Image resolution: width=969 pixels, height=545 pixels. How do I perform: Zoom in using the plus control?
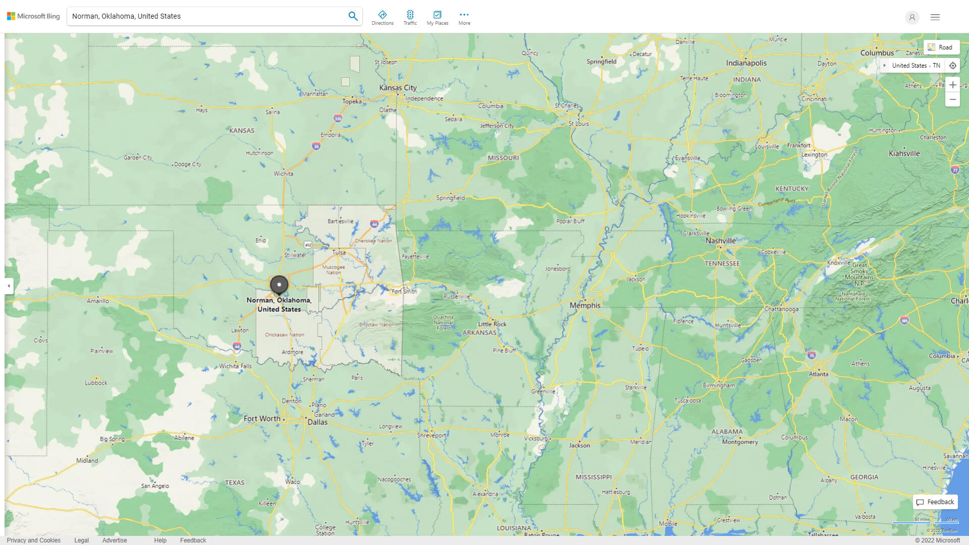pyautogui.click(x=953, y=85)
